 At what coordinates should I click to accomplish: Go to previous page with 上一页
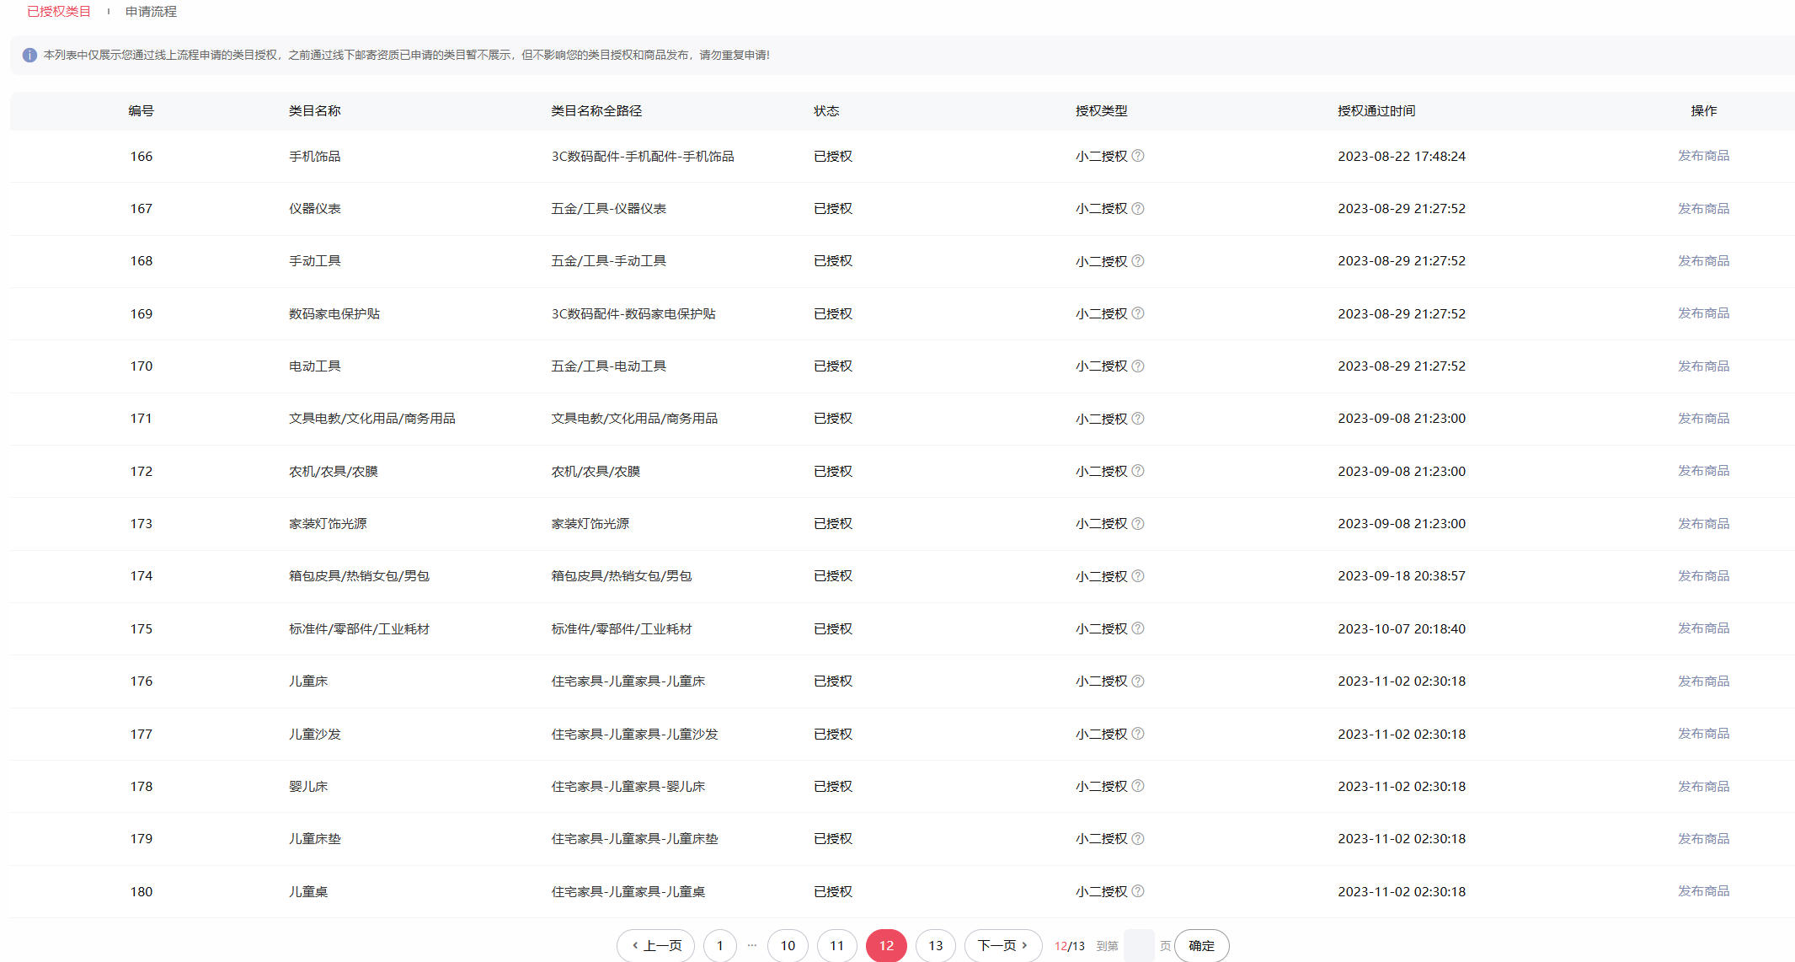click(x=656, y=946)
